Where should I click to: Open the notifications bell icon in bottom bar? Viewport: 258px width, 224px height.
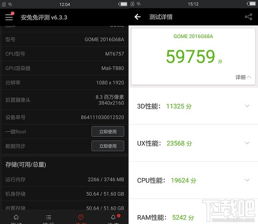coord(113,217)
